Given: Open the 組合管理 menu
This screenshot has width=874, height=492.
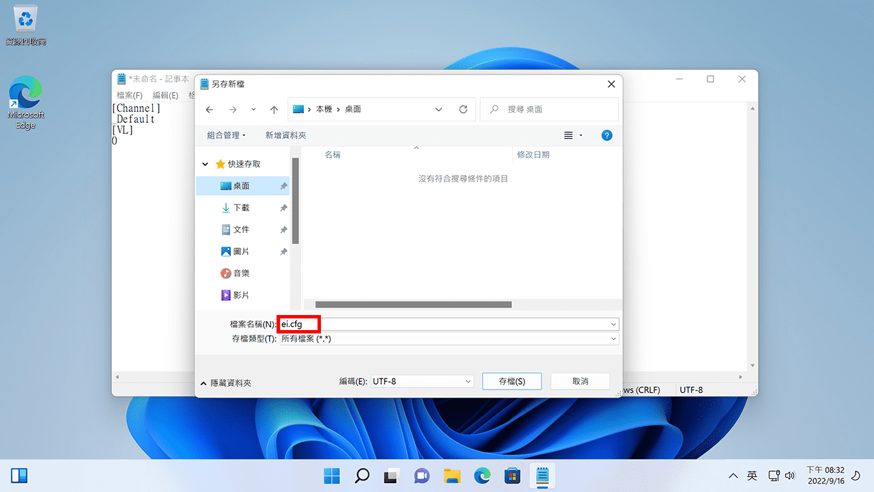Looking at the screenshot, I should (226, 135).
